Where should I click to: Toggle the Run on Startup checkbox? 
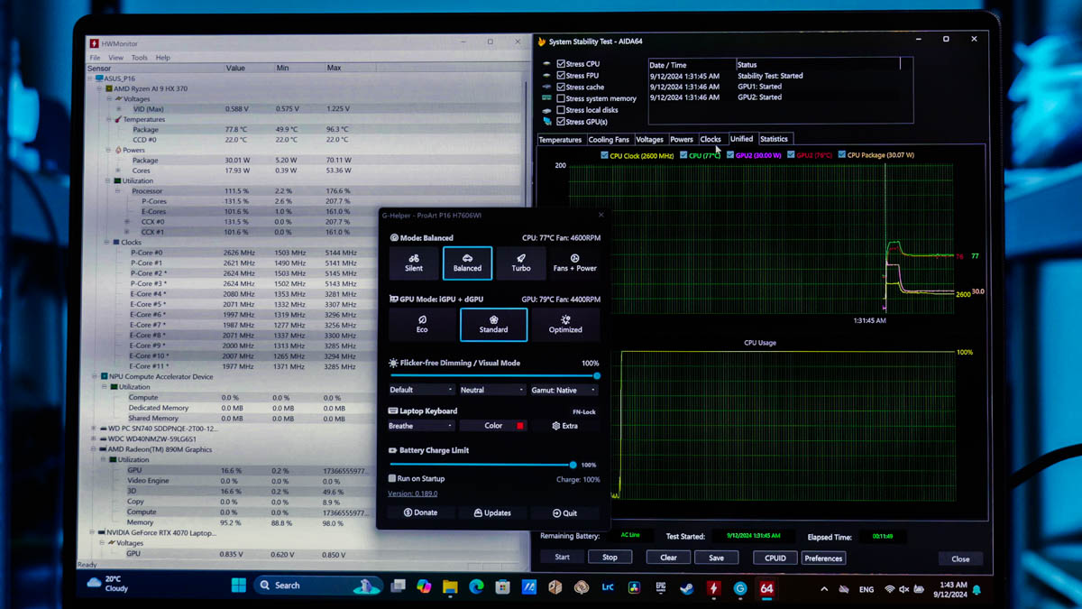(x=392, y=478)
